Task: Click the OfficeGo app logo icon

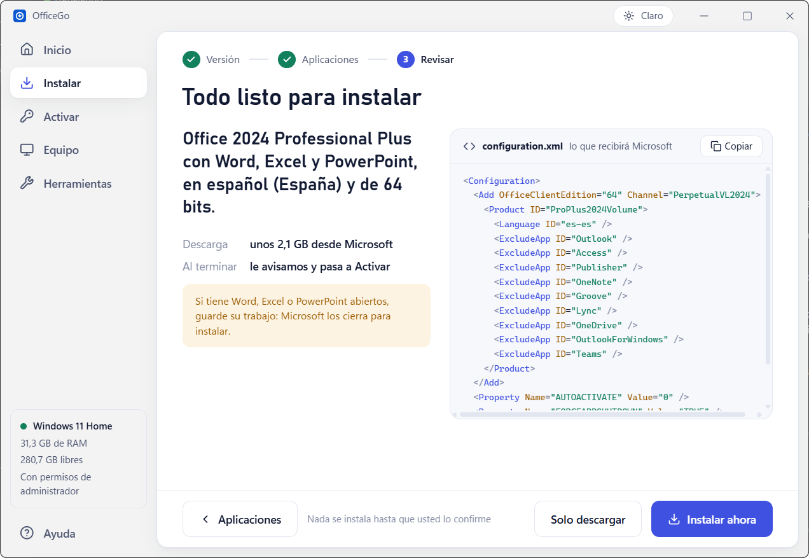Action: click(20, 16)
